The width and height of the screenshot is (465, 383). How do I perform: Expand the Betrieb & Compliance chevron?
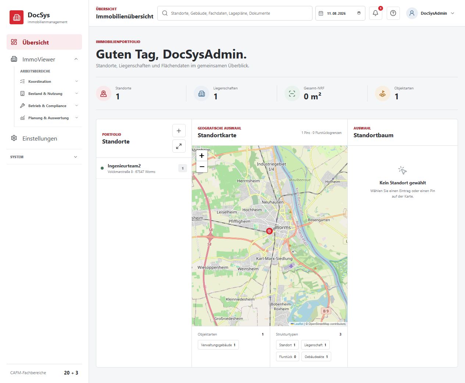76,106
